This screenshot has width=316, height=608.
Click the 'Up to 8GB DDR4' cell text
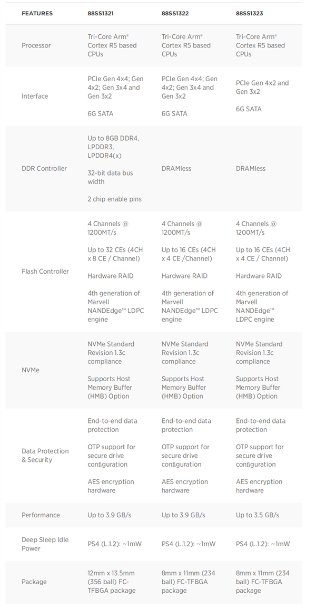(113, 138)
